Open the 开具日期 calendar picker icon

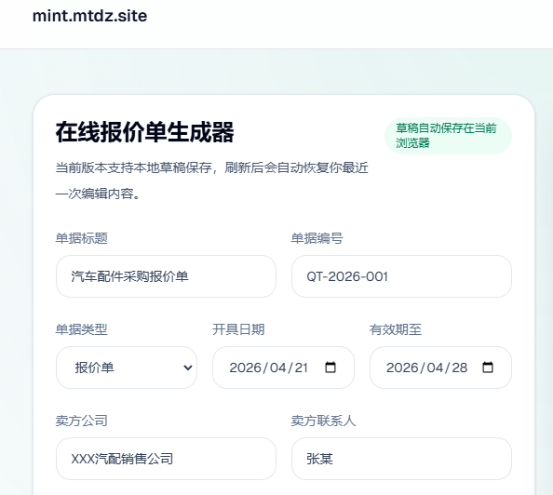pyautogui.click(x=330, y=368)
